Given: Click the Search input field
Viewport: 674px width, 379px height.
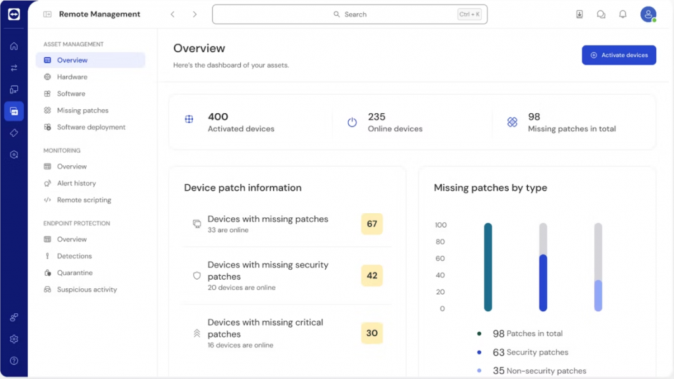Looking at the screenshot, I should pyautogui.click(x=350, y=14).
